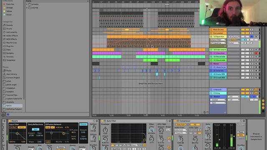Enable Freeze on Reverb

tap(61, 147)
